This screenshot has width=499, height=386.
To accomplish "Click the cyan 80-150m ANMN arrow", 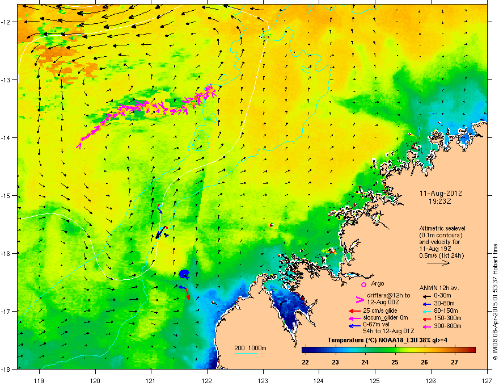I will [427, 311].
